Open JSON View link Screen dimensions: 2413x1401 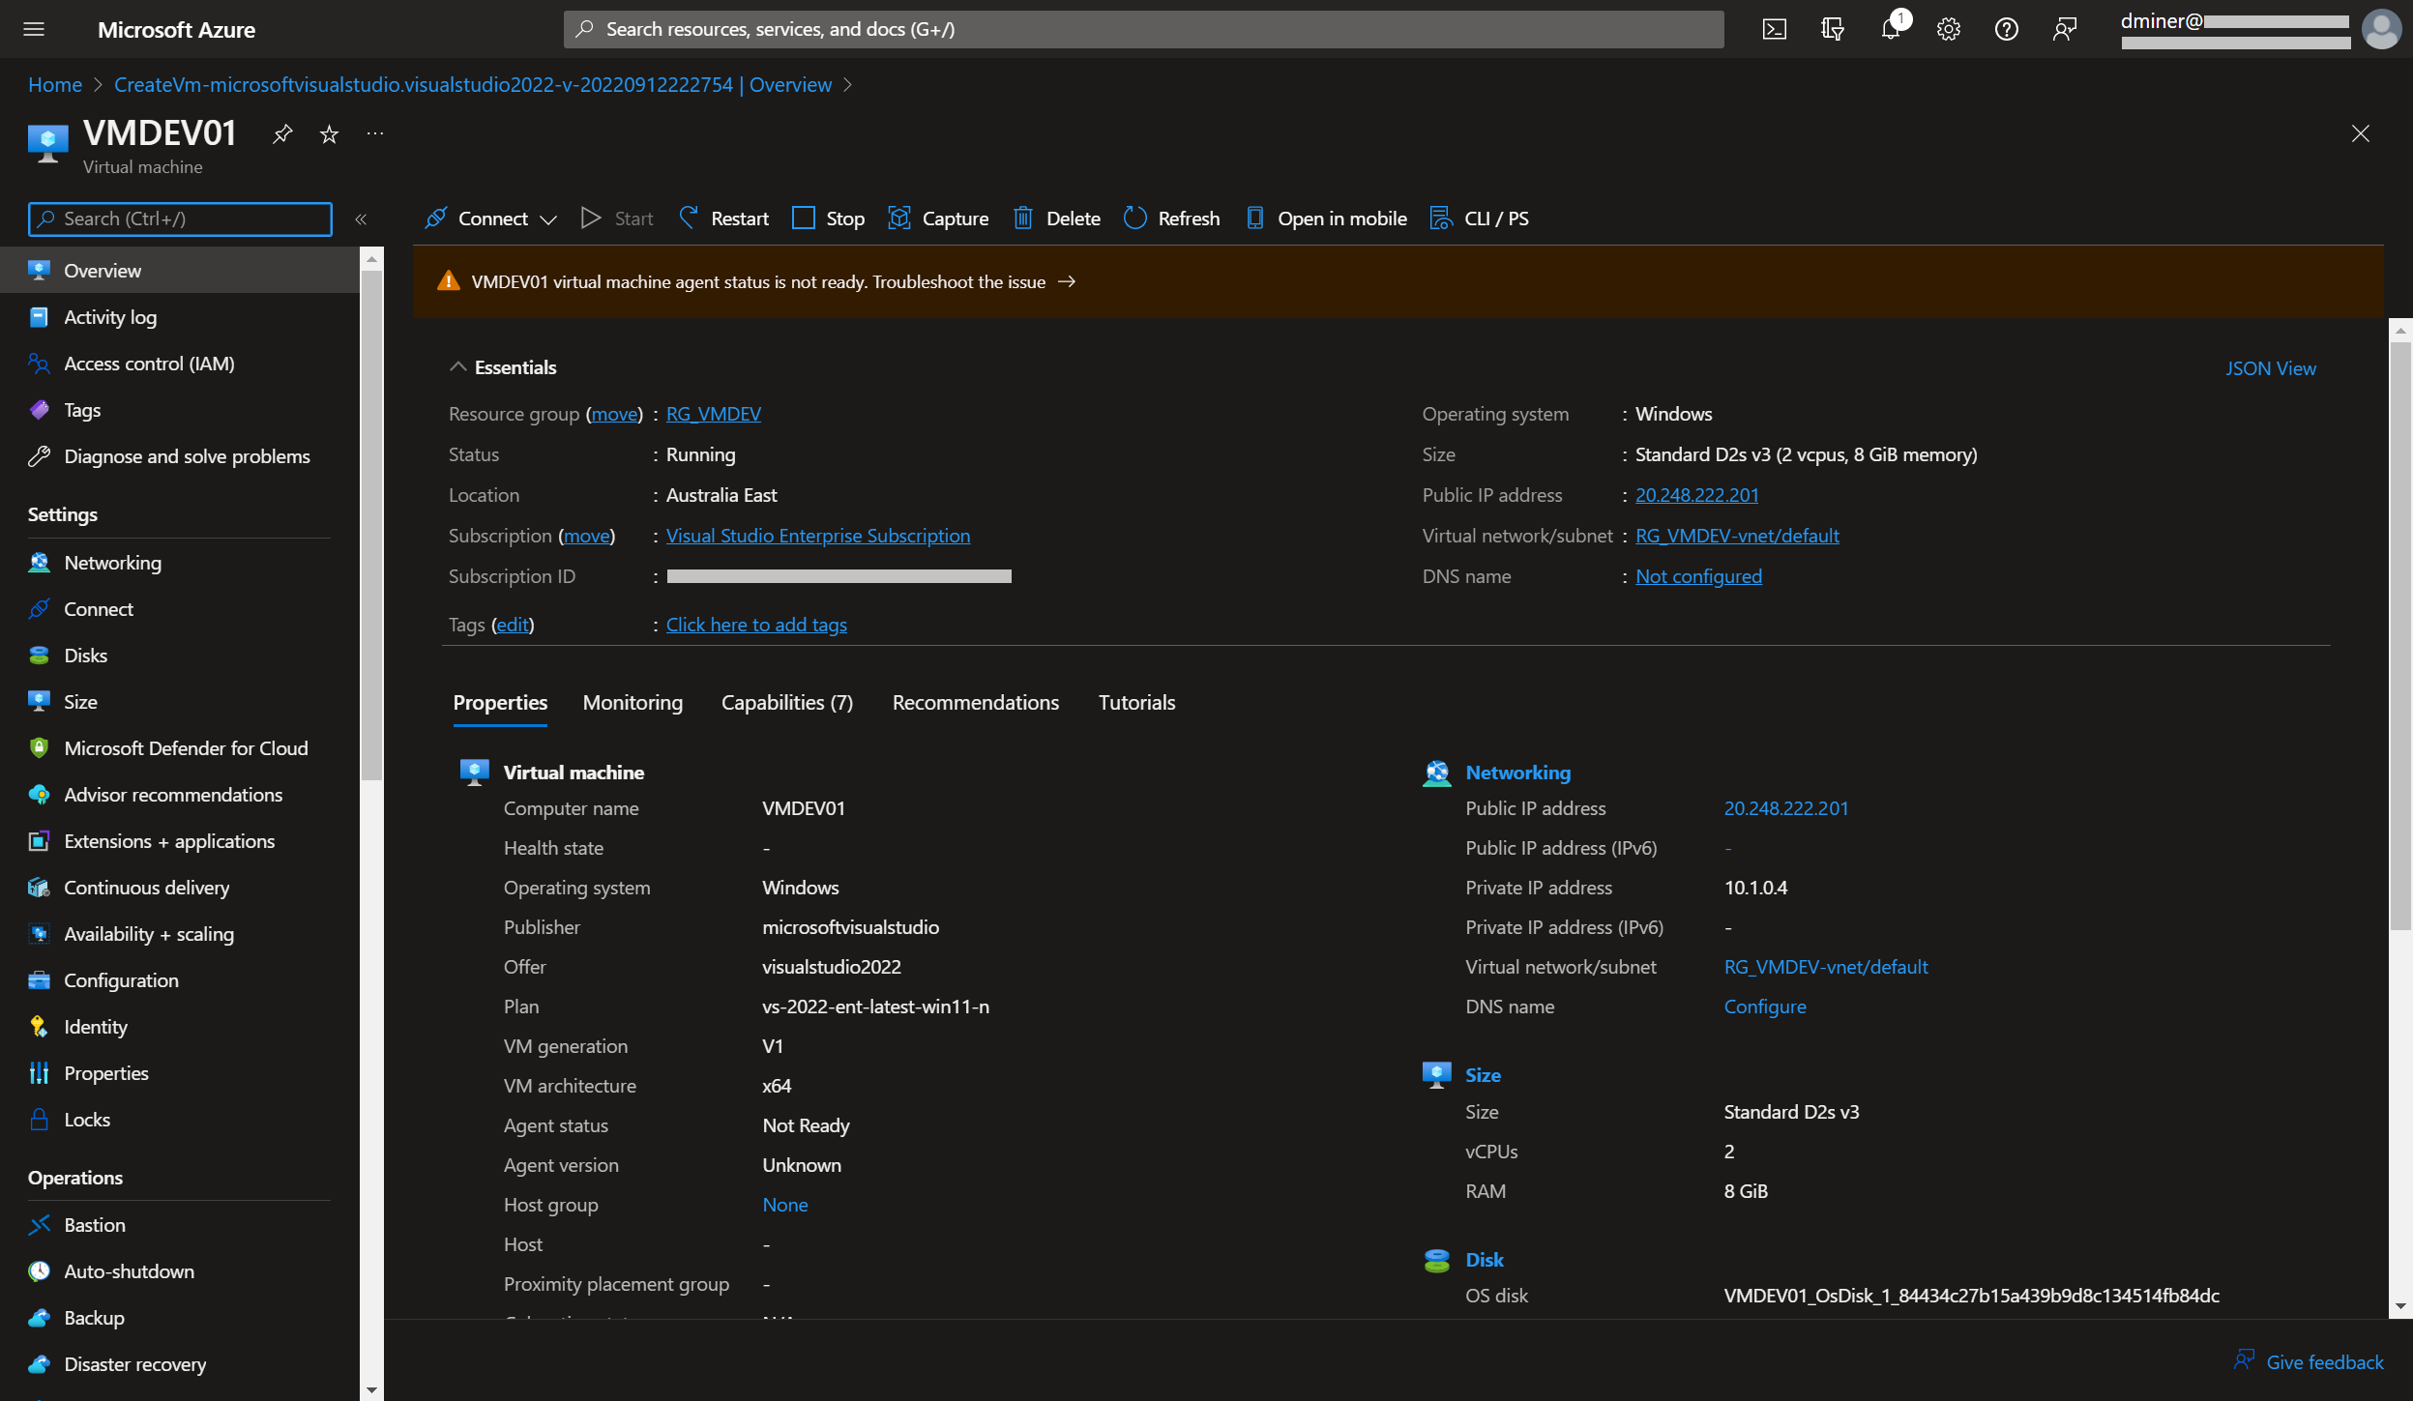click(x=2270, y=368)
